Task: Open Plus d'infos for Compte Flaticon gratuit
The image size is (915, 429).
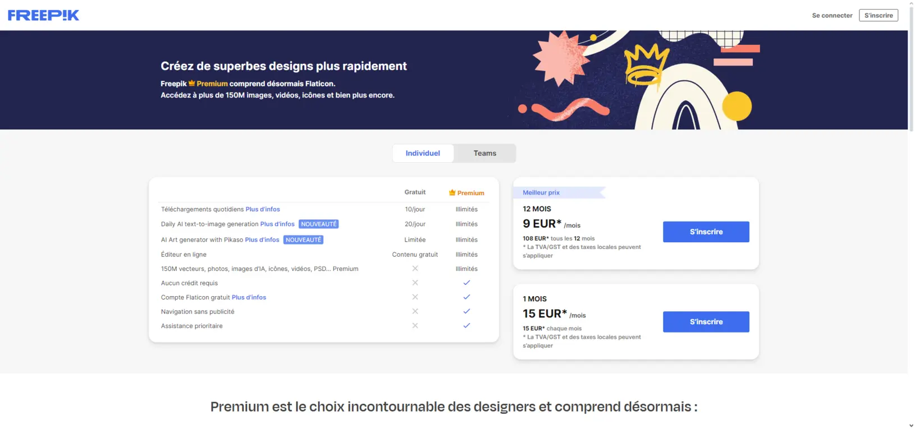Action: pos(249,297)
